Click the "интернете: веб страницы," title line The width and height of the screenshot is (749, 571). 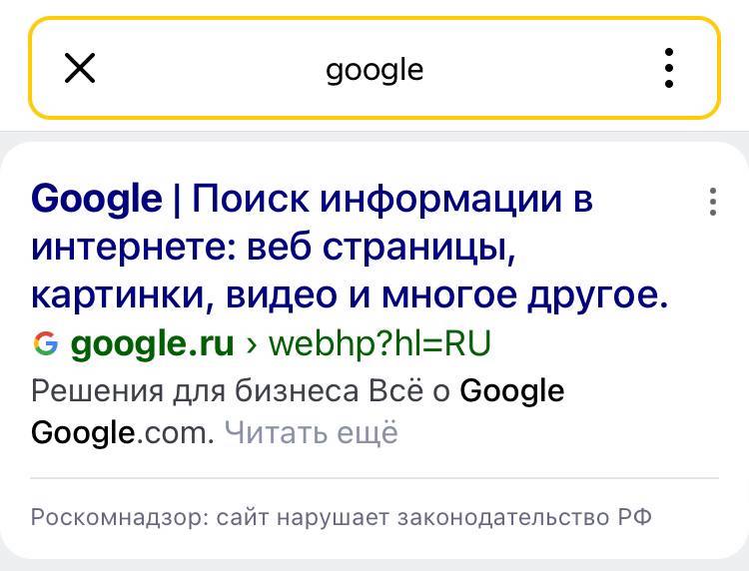click(274, 248)
